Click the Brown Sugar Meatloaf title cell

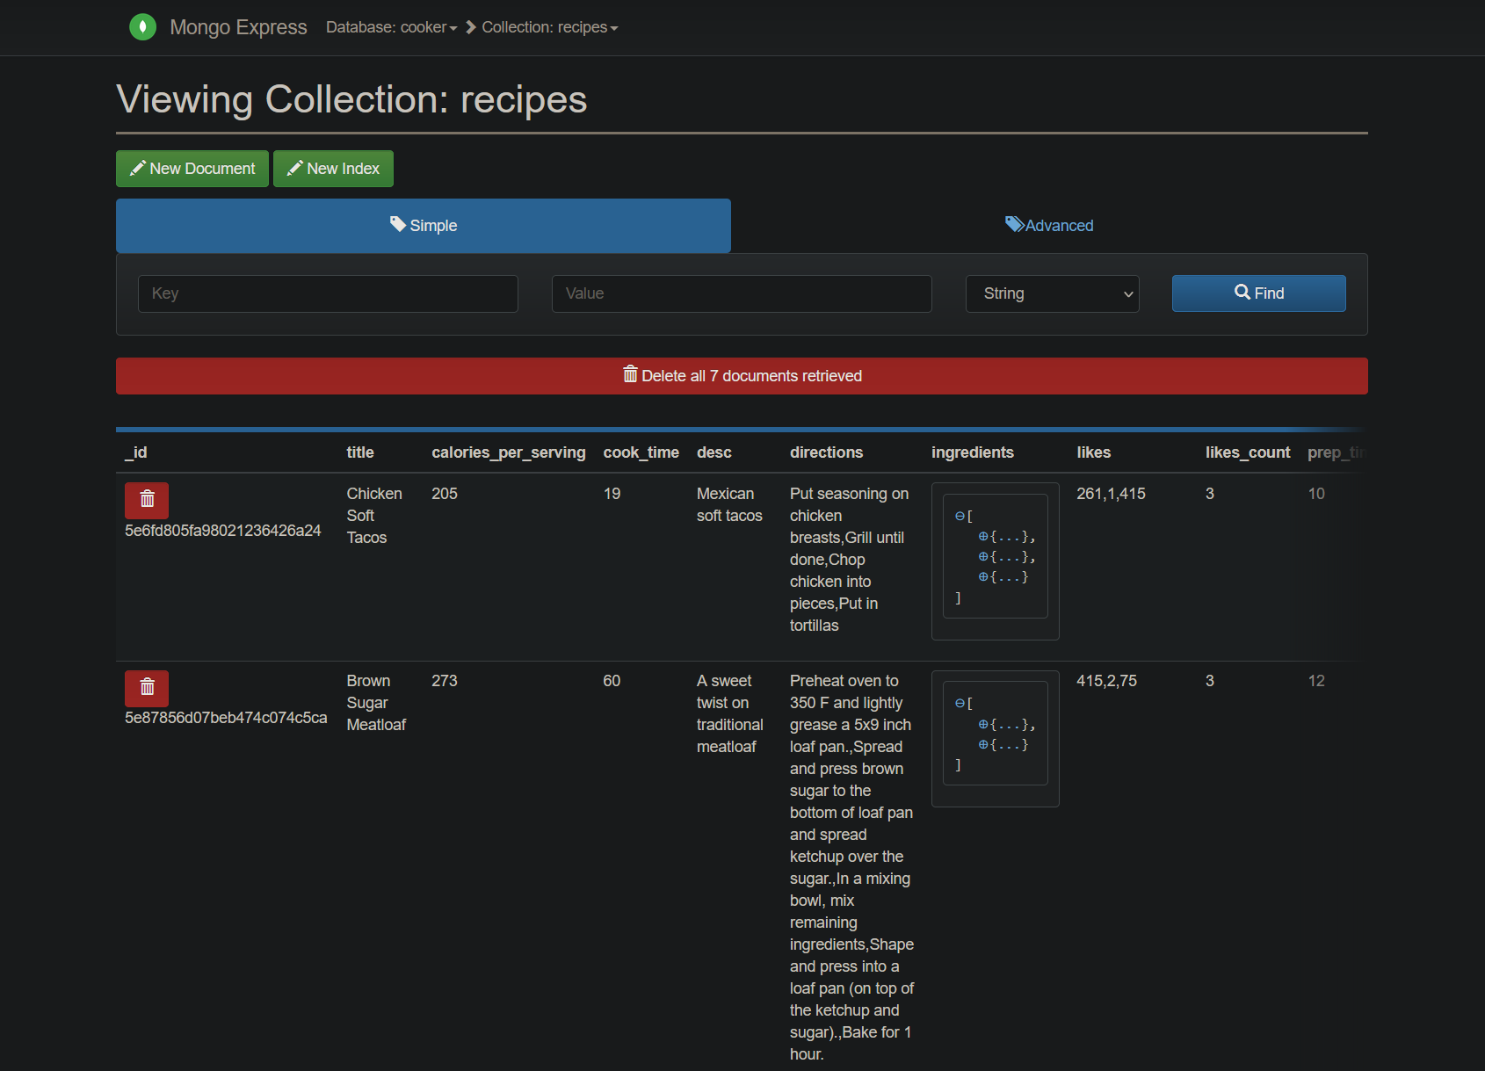click(376, 703)
